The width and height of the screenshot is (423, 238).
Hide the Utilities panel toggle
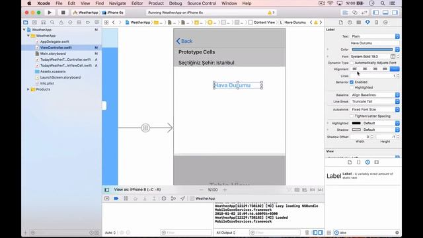tap(395, 13)
